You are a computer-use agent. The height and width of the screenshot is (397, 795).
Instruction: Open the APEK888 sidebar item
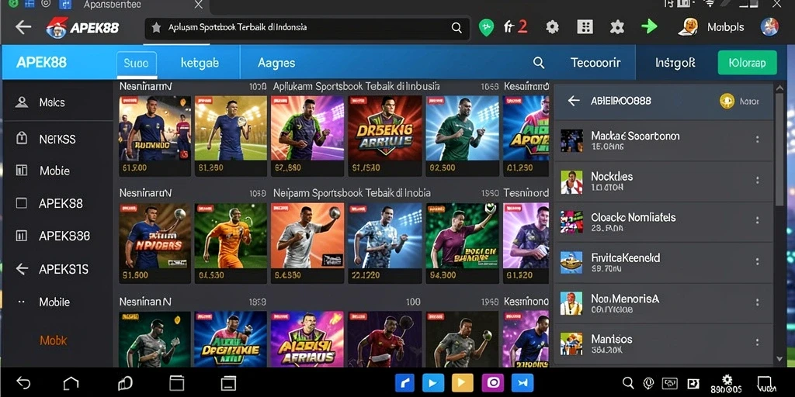(x=57, y=236)
